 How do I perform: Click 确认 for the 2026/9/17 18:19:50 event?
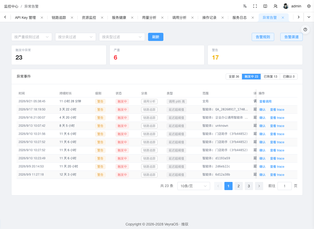tap(262, 110)
